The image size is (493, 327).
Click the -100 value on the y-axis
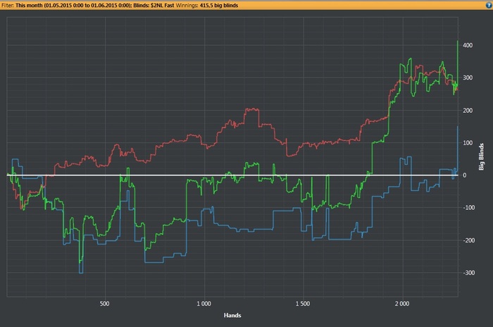click(x=468, y=208)
